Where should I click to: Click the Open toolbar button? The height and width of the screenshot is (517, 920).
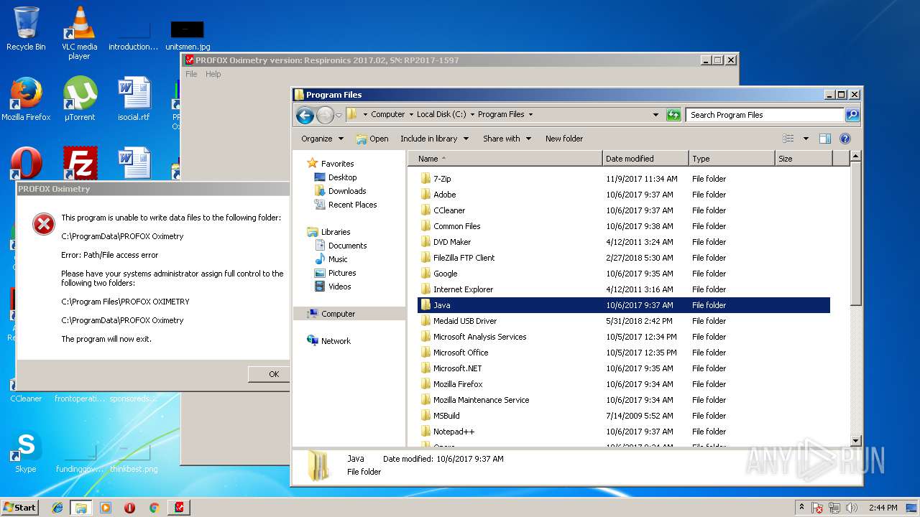372,139
